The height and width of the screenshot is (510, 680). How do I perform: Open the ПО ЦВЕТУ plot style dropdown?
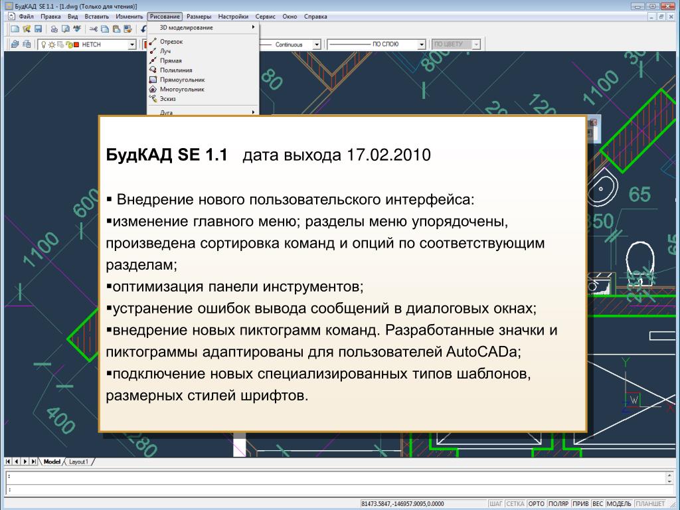coord(477,44)
